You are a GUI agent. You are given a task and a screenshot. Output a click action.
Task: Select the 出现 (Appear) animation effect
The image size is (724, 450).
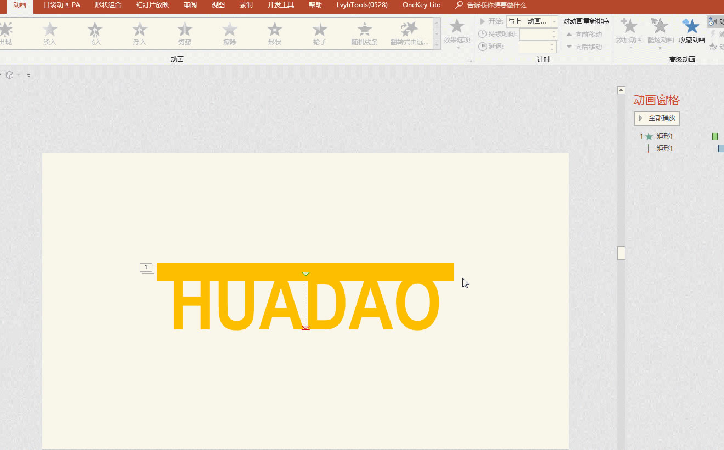pos(5,33)
